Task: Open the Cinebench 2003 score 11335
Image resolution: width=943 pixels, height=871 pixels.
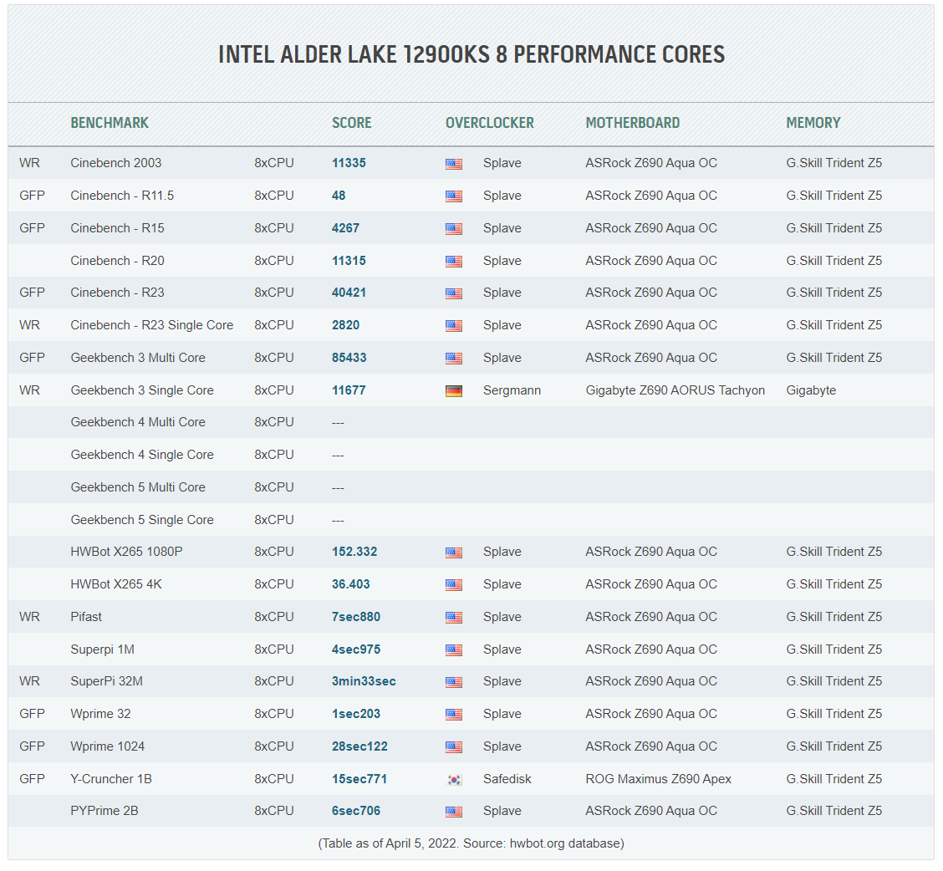Action: pyautogui.click(x=349, y=163)
